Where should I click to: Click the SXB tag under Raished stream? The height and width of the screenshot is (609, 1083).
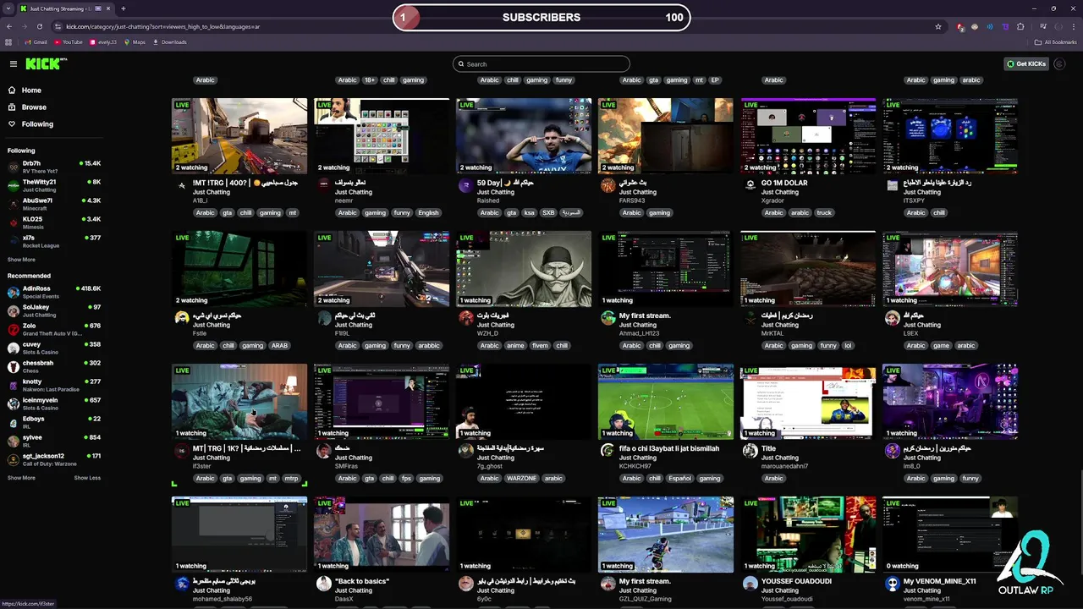point(548,213)
